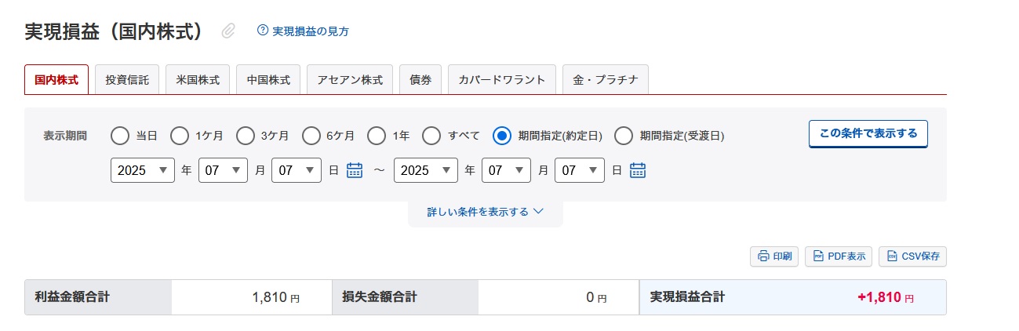Click the PDF表示 document icon

click(818, 256)
